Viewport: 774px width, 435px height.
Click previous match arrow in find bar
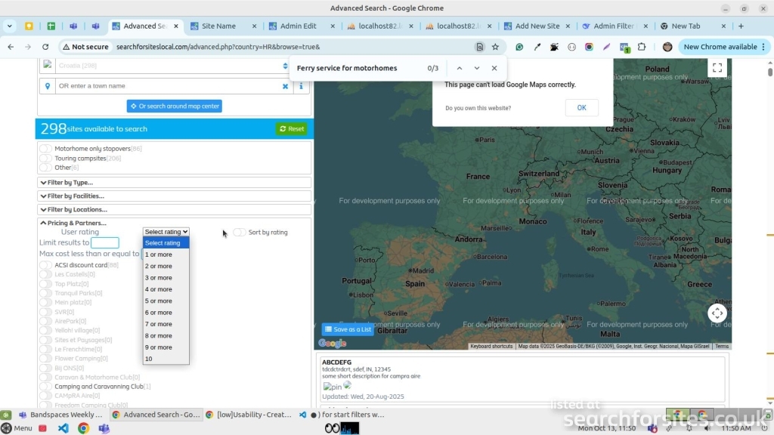point(459,68)
